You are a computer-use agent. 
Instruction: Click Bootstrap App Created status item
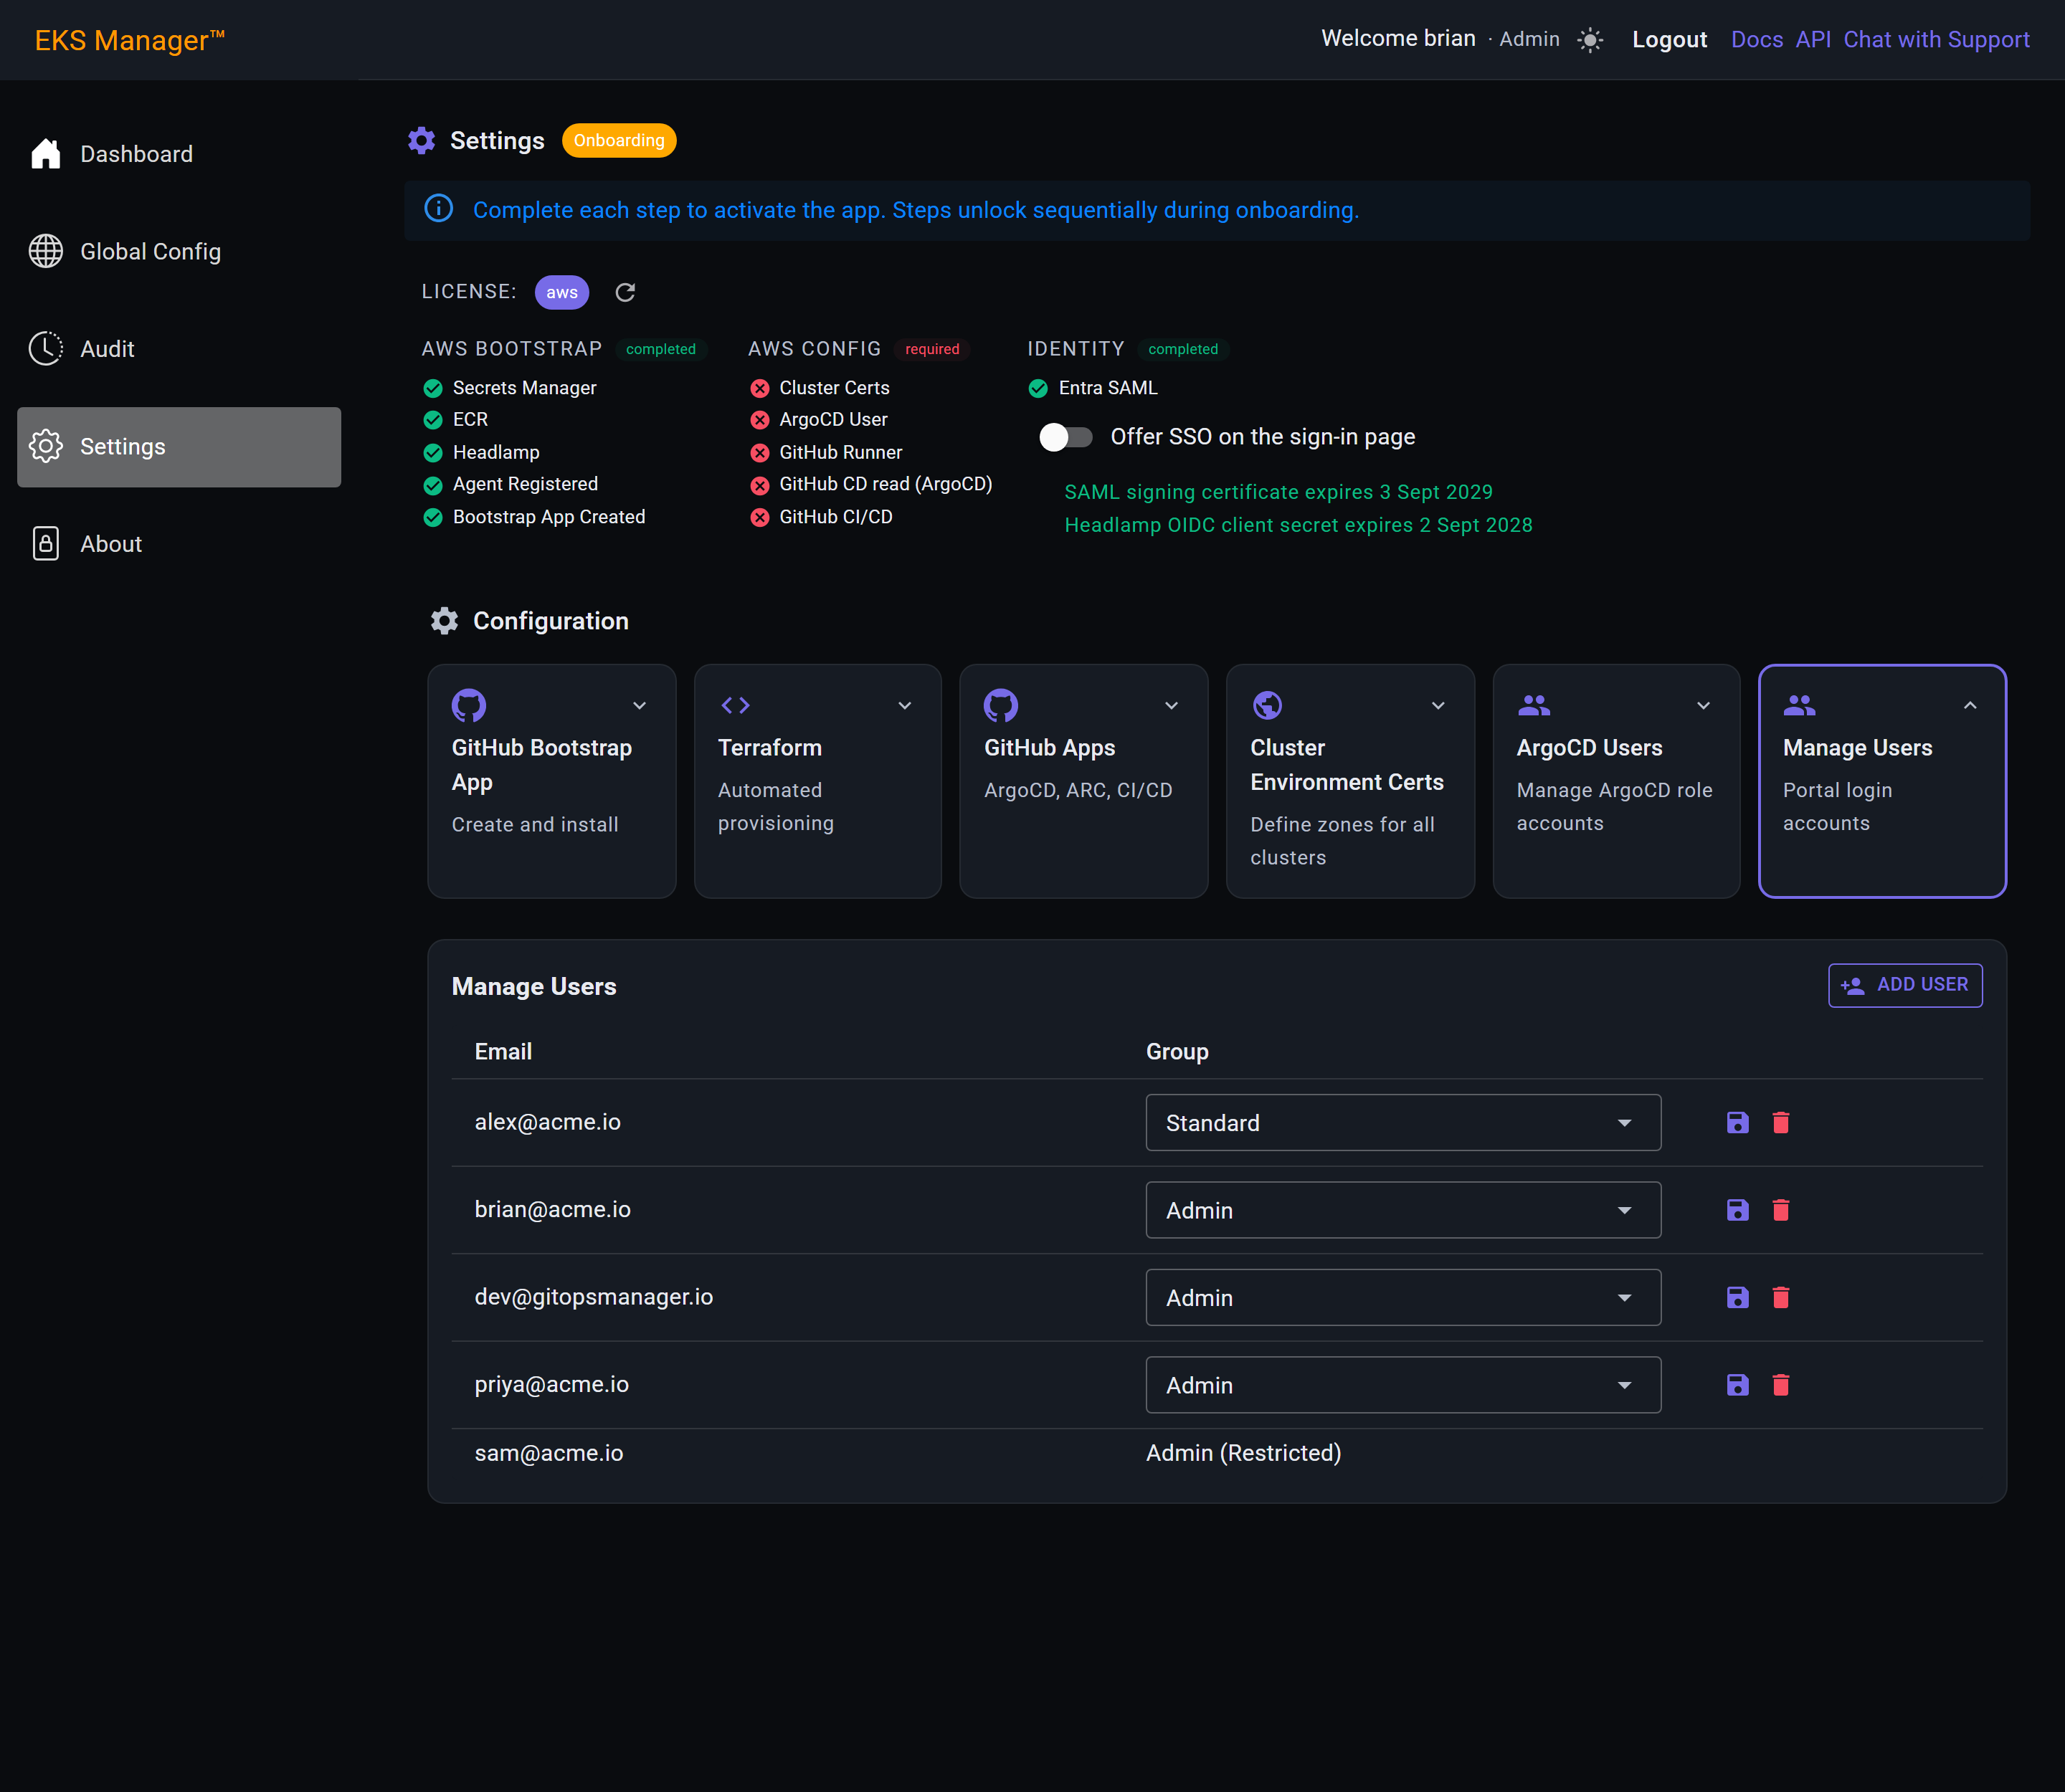[x=534, y=517]
